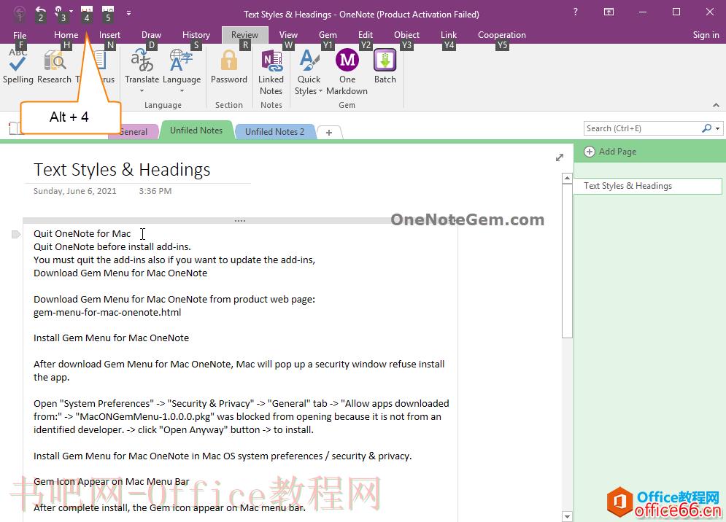Toggle full page view with expand arrows
This screenshot has height=522, width=726.
click(560, 157)
